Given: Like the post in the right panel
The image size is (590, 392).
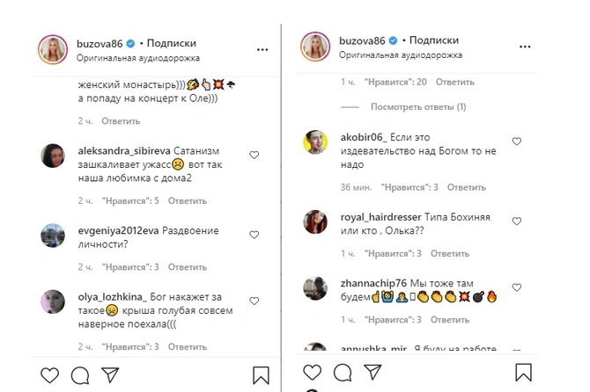Looking at the screenshot, I should click(309, 374).
